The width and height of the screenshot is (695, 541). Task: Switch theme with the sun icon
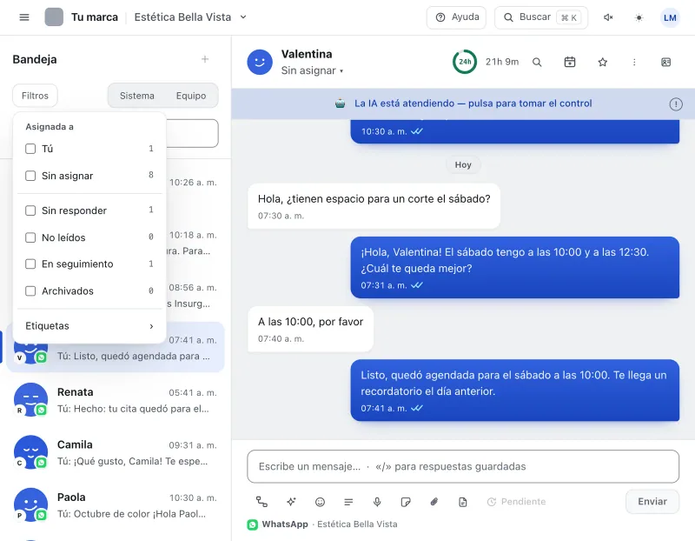(639, 17)
